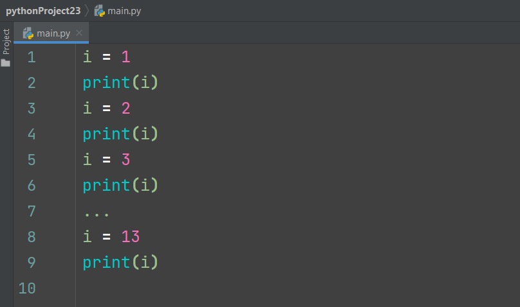Place cursor on the print(i) on line 9
The height and width of the screenshot is (307, 520).
point(120,262)
